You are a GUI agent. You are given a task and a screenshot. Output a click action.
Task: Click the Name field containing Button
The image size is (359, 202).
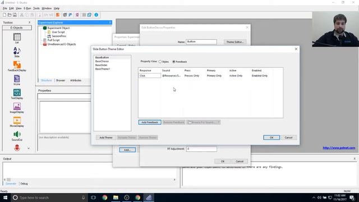(201, 42)
